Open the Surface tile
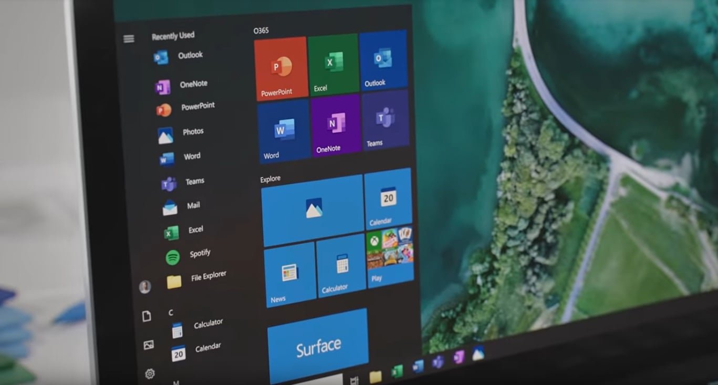 tap(318, 346)
